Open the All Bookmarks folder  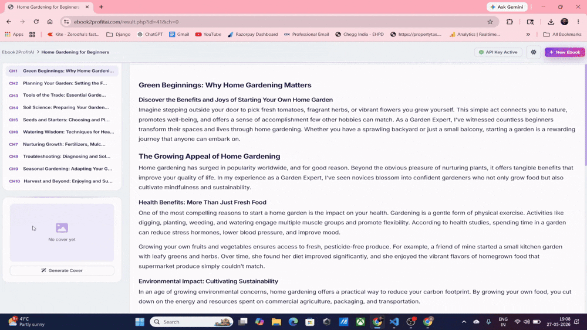(x=562, y=35)
